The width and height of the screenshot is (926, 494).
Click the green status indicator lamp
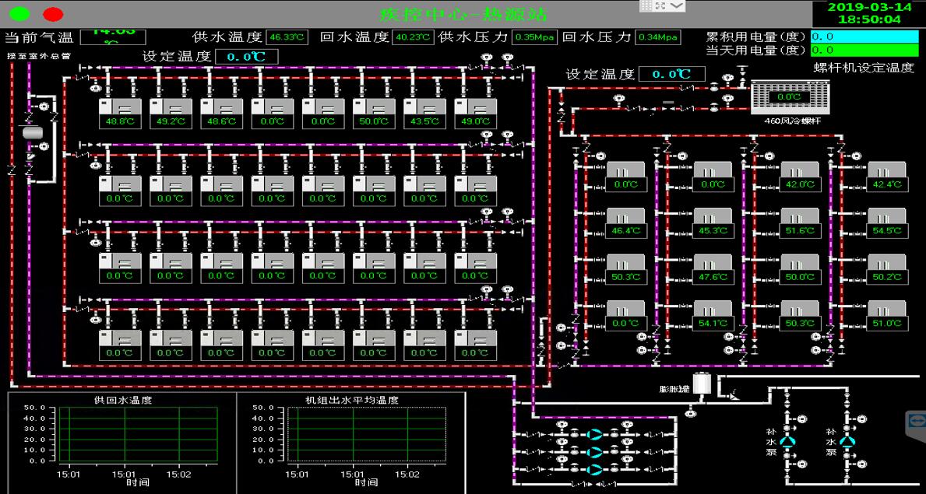pyautogui.click(x=20, y=13)
